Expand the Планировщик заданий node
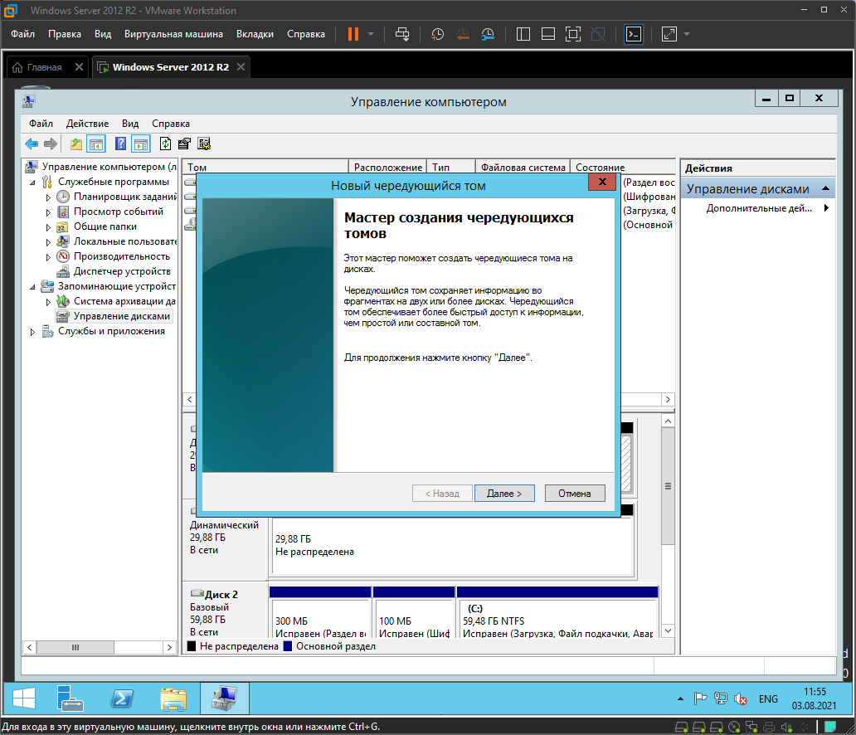856x735 pixels. click(48, 197)
